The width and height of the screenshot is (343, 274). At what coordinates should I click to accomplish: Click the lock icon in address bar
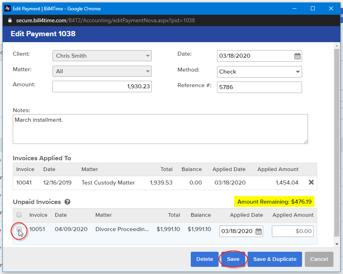click(x=10, y=20)
